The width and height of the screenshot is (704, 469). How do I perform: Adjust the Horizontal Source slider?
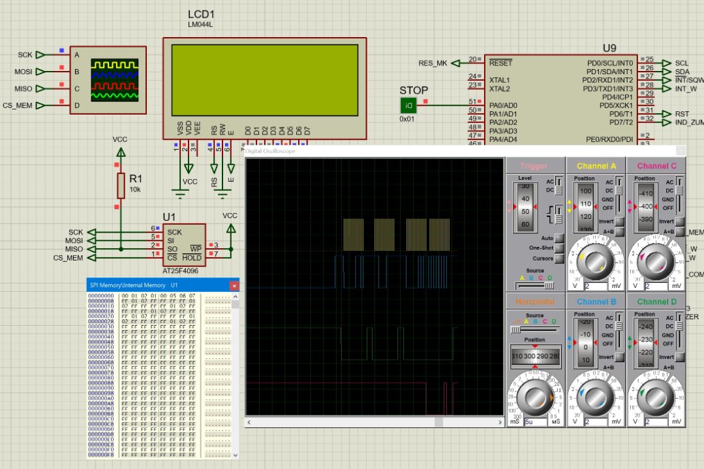point(535,330)
